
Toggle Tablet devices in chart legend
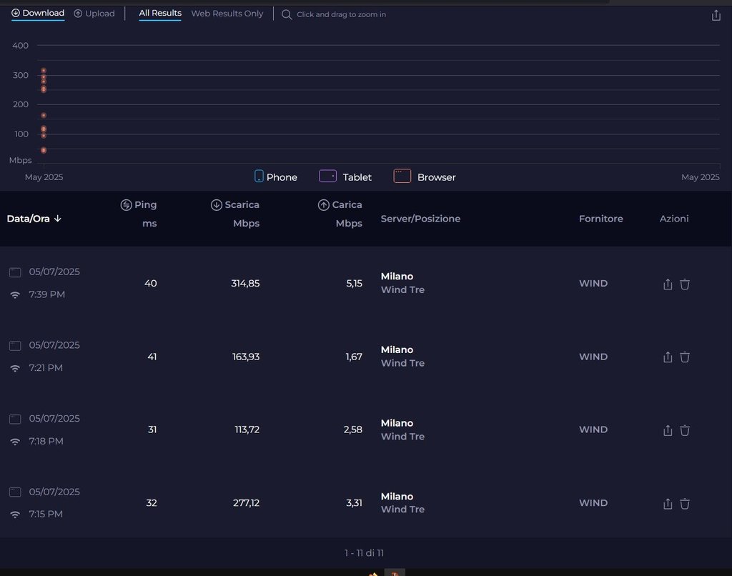click(345, 177)
